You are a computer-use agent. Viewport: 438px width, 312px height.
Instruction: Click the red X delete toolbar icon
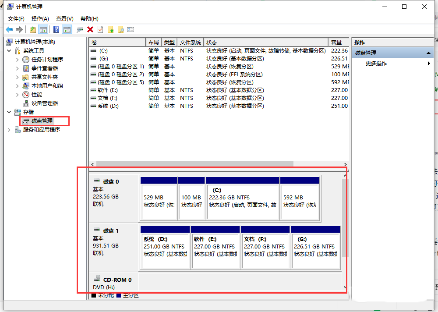[90, 29]
